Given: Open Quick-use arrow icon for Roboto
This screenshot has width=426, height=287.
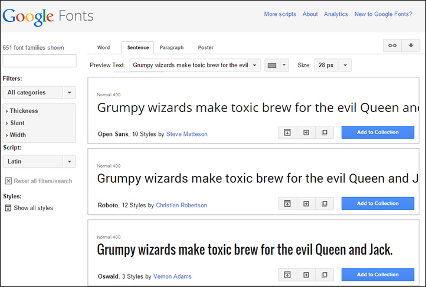Looking at the screenshot, I should [306, 204].
